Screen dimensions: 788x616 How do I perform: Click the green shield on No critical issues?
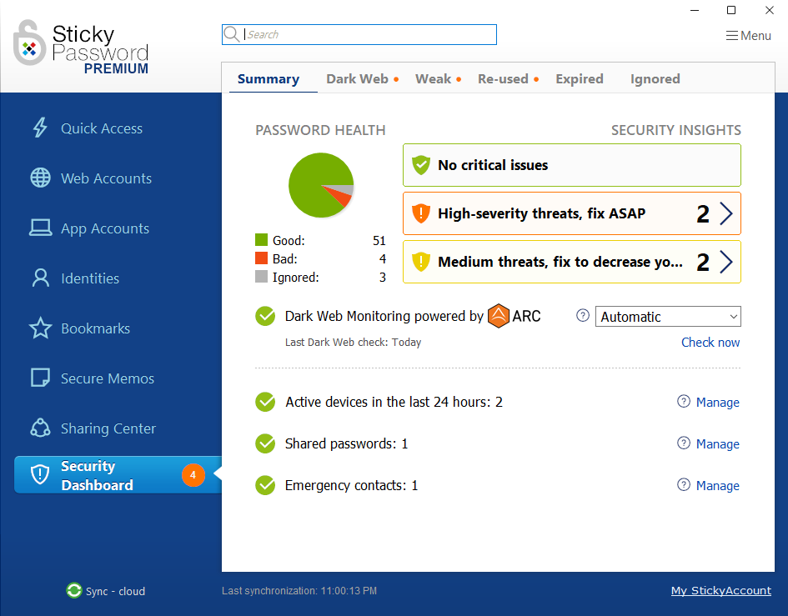coord(420,165)
